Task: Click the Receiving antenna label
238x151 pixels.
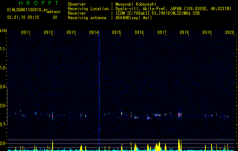Action: pyautogui.click(x=87, y=18)
